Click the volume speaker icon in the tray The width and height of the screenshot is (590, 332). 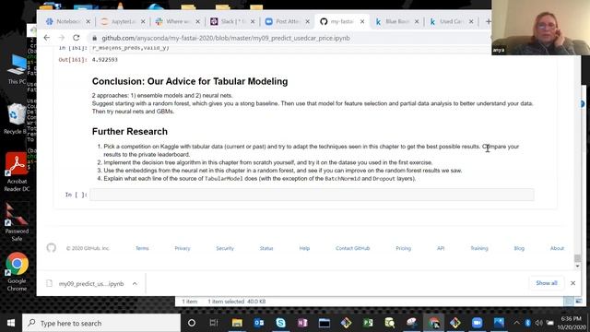pos(538,323)
